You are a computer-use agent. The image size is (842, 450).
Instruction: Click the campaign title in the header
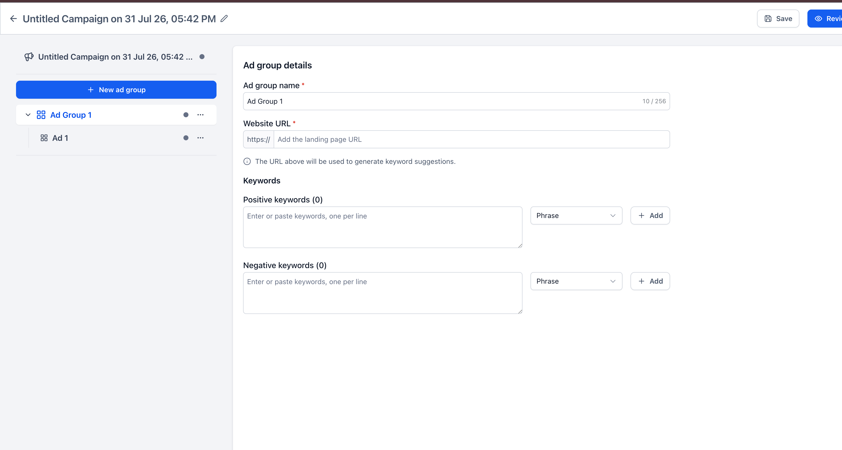tap(119, 19)
